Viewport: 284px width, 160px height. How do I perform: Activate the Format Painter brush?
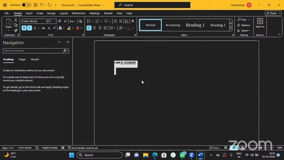coord(16,30)
